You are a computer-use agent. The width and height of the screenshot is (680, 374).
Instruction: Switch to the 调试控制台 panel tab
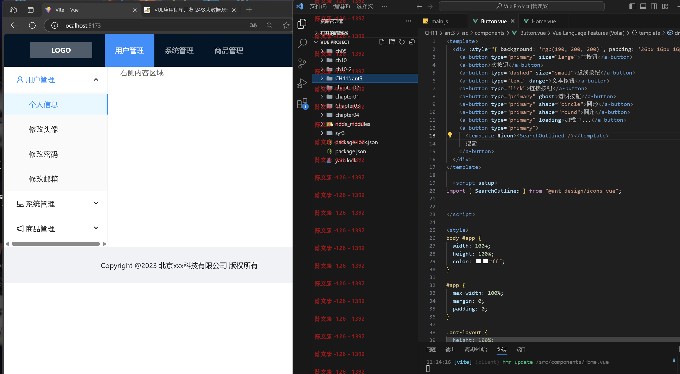pos(476,349)
